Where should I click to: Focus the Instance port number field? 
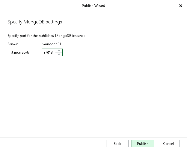click(49, 52)
